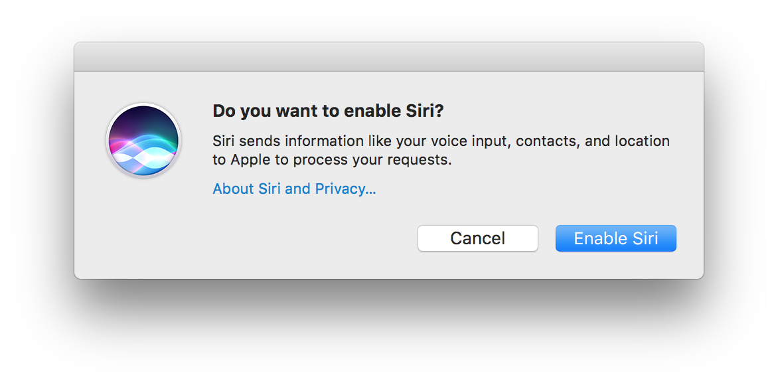Select the word "contacts" in the description
Screen dimensions: 778x385
click(x=543, y=141)
